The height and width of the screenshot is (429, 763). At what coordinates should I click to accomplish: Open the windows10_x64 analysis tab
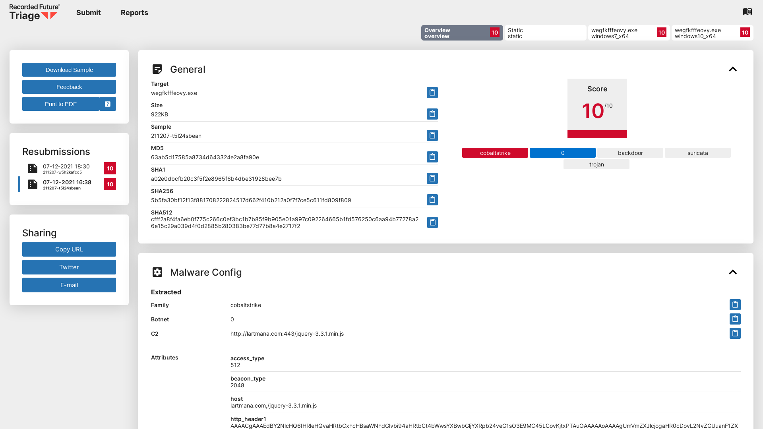pyautogui.click(x=713, y=33)
